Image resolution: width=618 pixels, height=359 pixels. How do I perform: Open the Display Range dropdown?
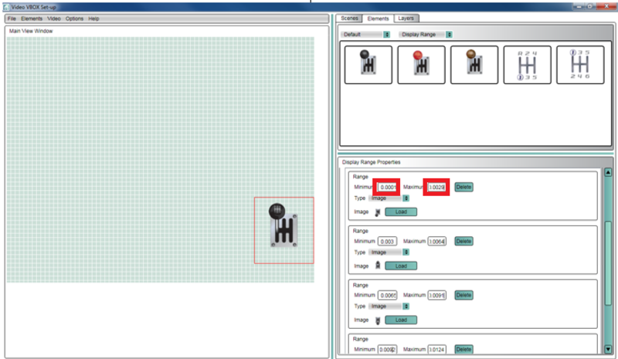pos(426,34)
